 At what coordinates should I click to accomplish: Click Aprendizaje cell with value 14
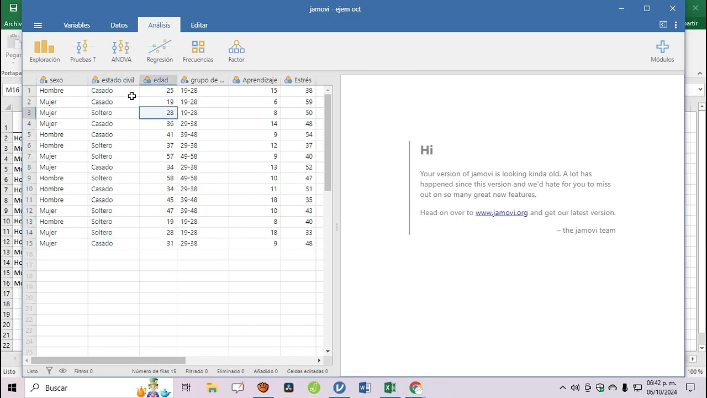pos(255,124)
